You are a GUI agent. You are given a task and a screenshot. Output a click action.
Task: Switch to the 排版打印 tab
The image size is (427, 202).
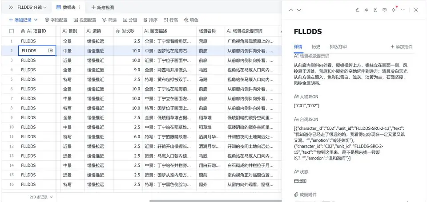(338, 47)
